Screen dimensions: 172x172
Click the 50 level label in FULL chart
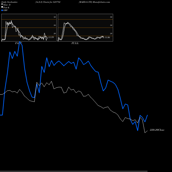[111, 25]
